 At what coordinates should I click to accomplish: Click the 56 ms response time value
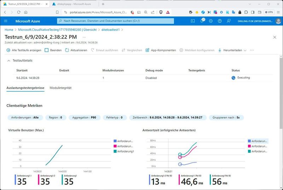pos(220,181)
